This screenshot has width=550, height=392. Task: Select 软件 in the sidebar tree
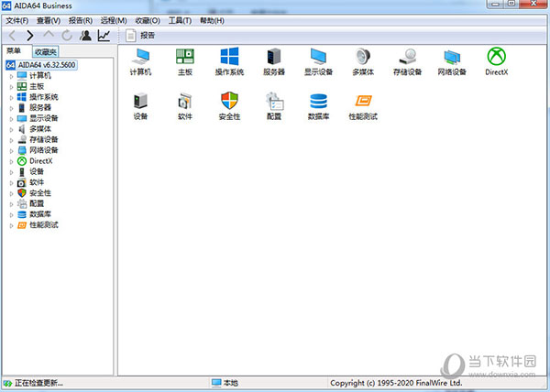point(37,182)
